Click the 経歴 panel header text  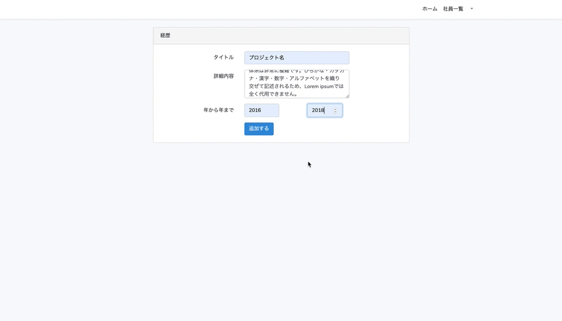[x=166, y=36]
